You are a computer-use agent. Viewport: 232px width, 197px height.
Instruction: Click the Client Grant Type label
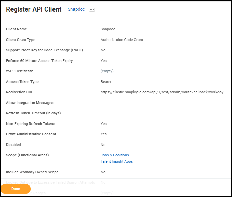pyautogui.click(x=21, y=40)
